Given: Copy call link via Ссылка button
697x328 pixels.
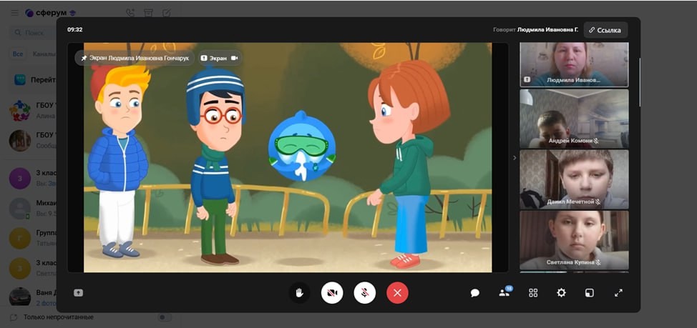Looking at the screenshot, I should pos(605,30).
